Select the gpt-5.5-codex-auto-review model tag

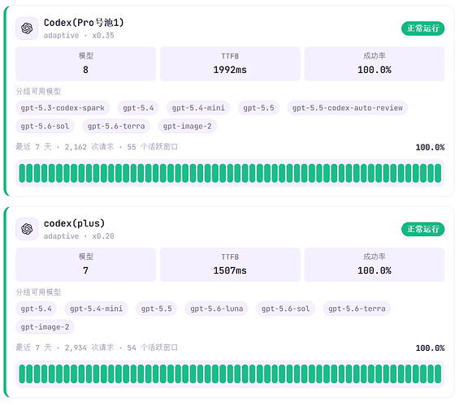[x=348, y=108]
